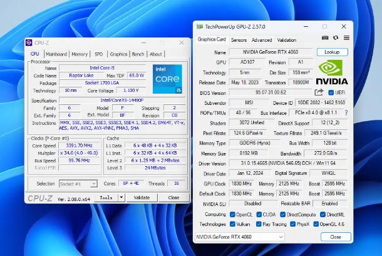This screenshot has height=256, width=382.
Task: Open the NVIDIA GeForce RTX 4060 GPU dropdown
Action: (x=240, y=237)
